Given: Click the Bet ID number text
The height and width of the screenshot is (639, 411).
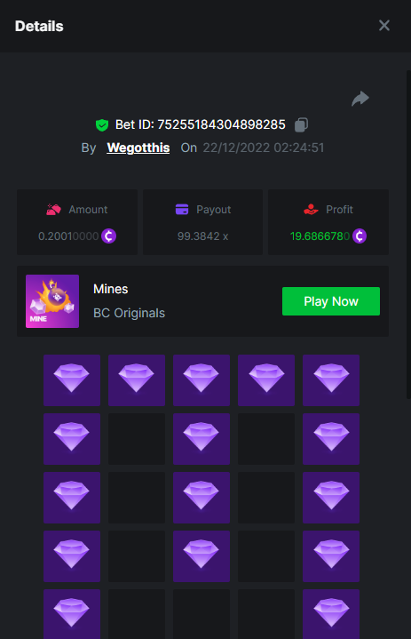Looking at the screenshot, I should coord(221,124).
